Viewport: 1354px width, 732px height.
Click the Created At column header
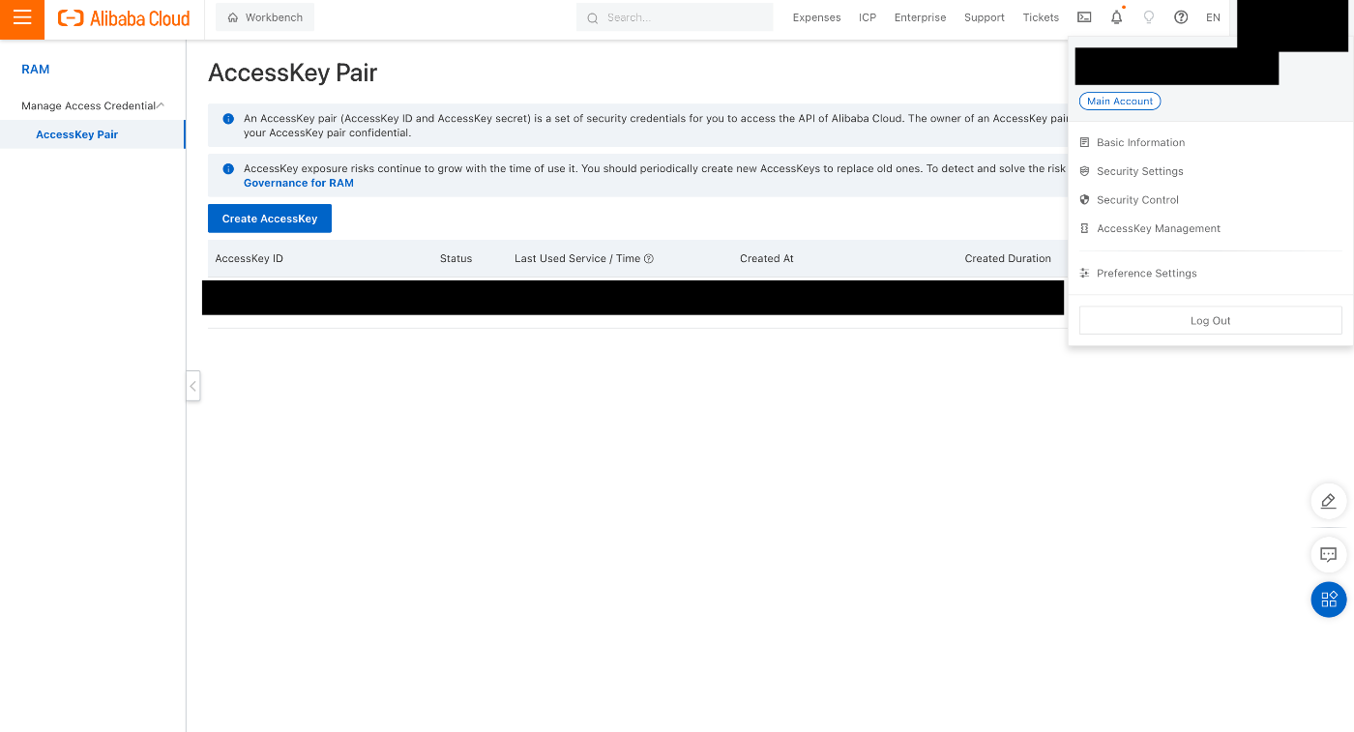pyautogui.click(x=767, y=258)
